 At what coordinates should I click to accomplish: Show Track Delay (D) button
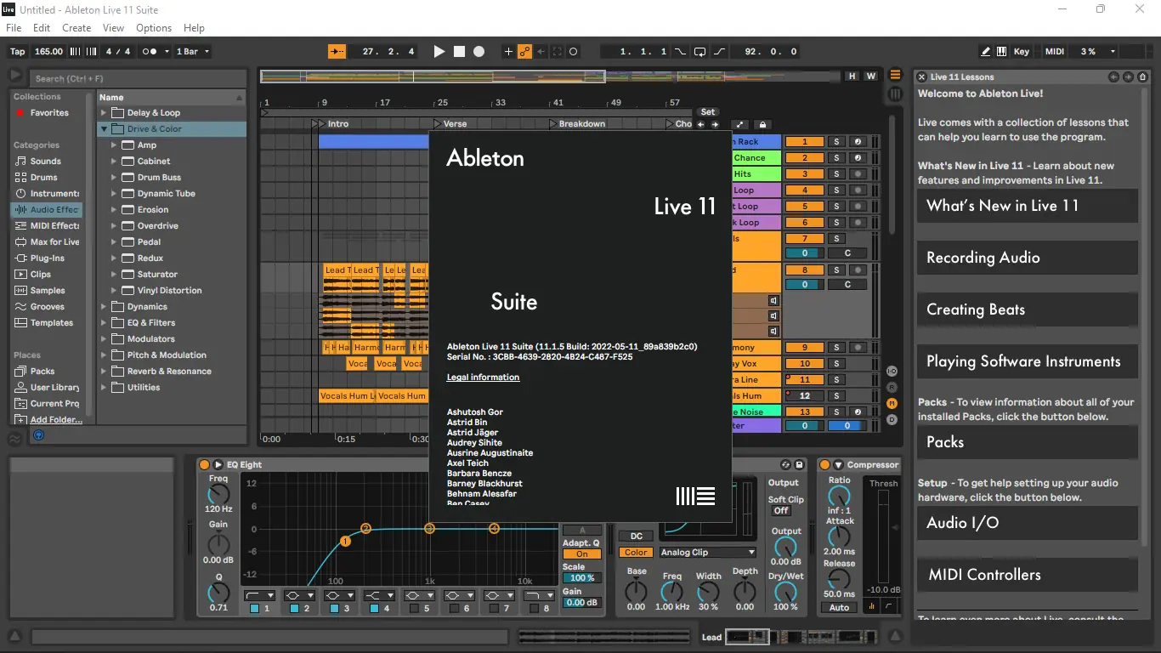[892, 419]
